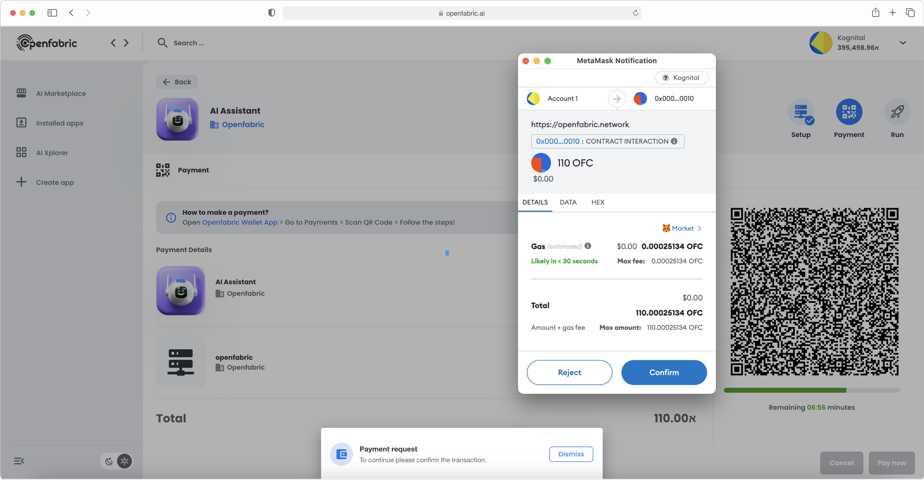Screen dimensions: 924x480
Task: Click the Kognital account avatar
Action: click(821, 43)
